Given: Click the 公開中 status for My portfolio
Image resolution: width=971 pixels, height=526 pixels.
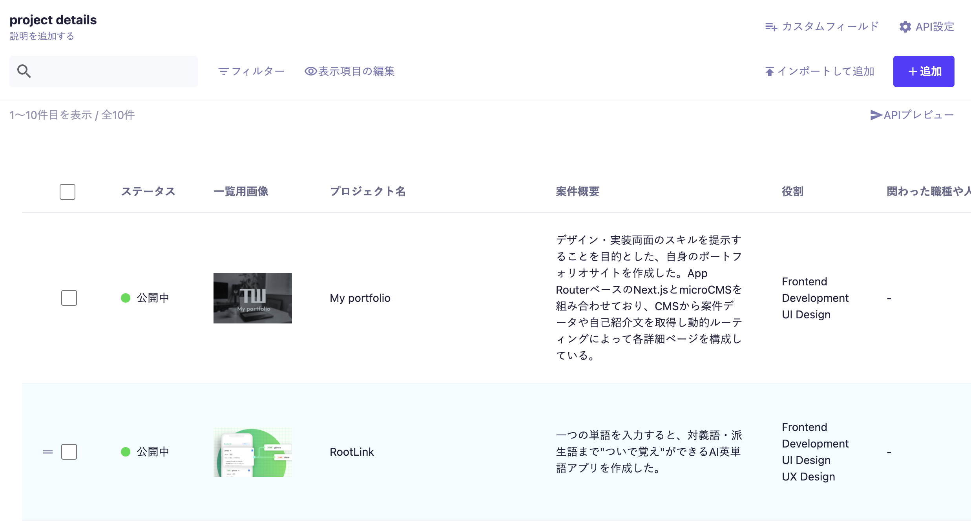Looking at the screenshot, I should pos(153,298).
